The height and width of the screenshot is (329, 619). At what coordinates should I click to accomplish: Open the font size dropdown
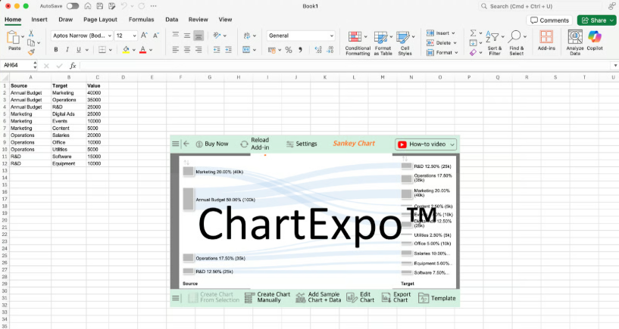pyautogui.click(x=133, y=36)
